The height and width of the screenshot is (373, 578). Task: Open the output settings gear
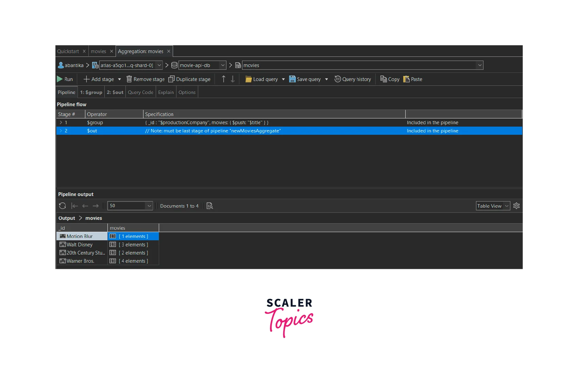tap(516, 206)
